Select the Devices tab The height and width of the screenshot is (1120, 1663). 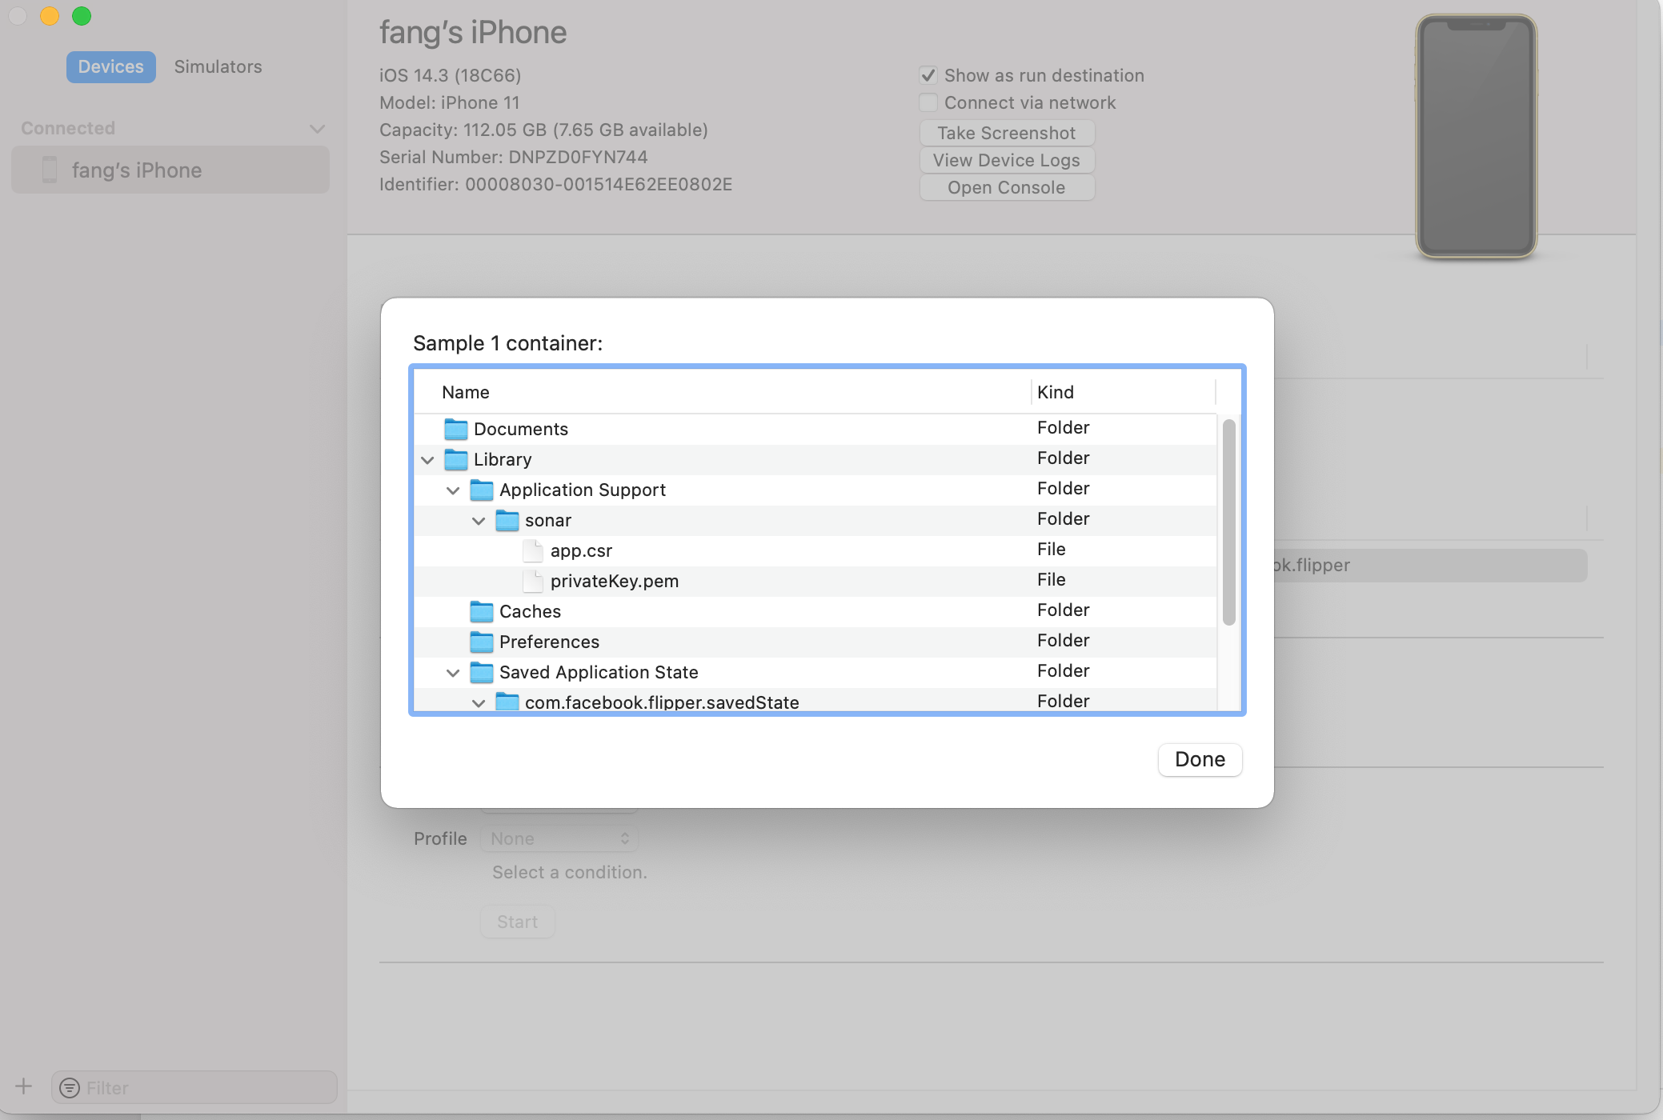tap(111, 66)
